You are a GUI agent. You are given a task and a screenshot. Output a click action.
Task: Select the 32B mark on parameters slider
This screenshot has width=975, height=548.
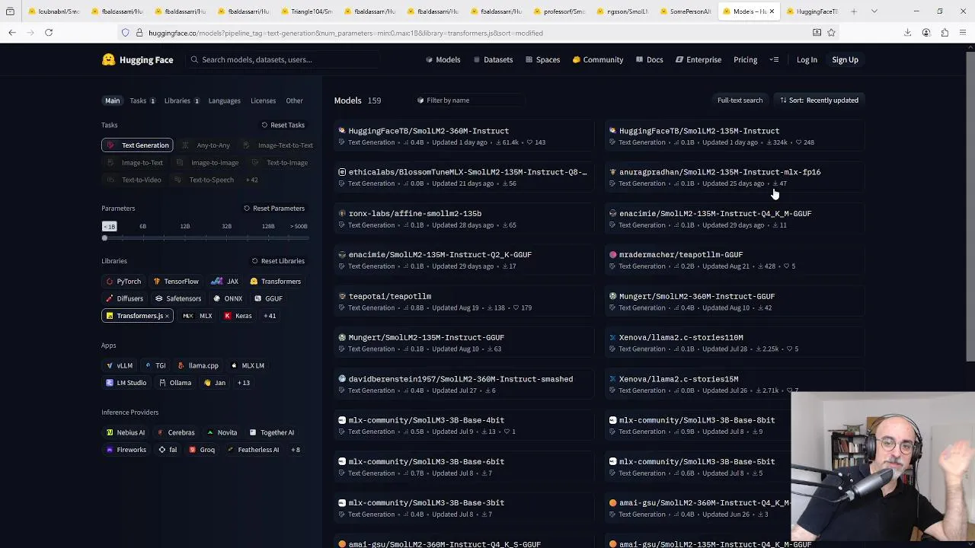(x=226, y=226)
